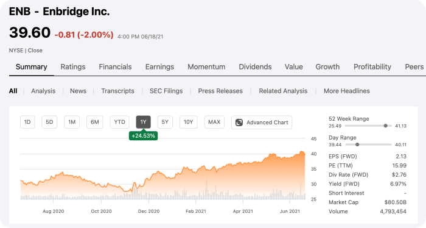The width and height of the screenshot is (426, 228).
Task: Select the 10Y chart range
Action: click(x=188, y=122)
